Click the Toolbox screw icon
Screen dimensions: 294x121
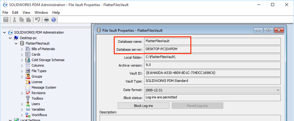click(28, 98)
